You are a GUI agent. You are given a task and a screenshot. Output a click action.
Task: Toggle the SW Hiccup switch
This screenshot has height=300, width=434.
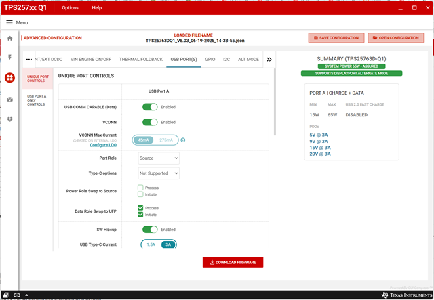click(150, 229)
